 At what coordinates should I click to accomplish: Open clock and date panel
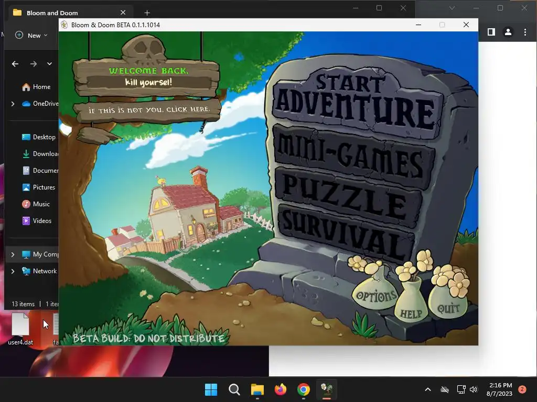click(x=500, y=389)
